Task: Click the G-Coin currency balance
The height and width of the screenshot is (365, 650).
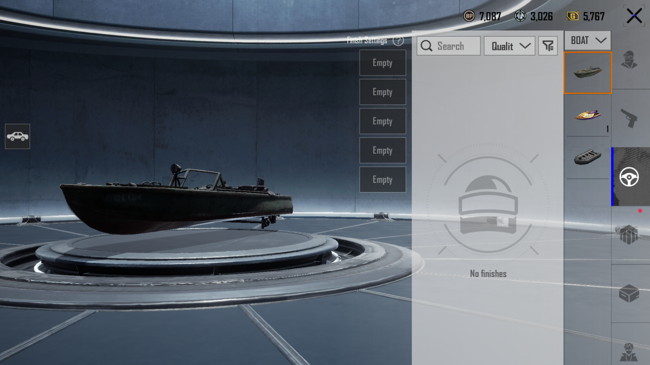Action: coord(586,16)
